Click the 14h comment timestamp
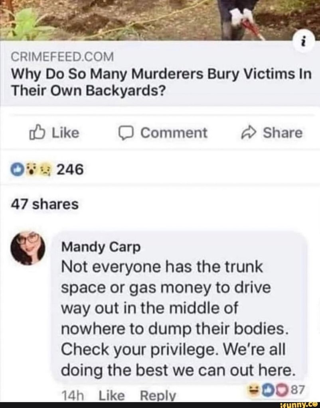Screen dimensions: 320x408 pos(73,396)
